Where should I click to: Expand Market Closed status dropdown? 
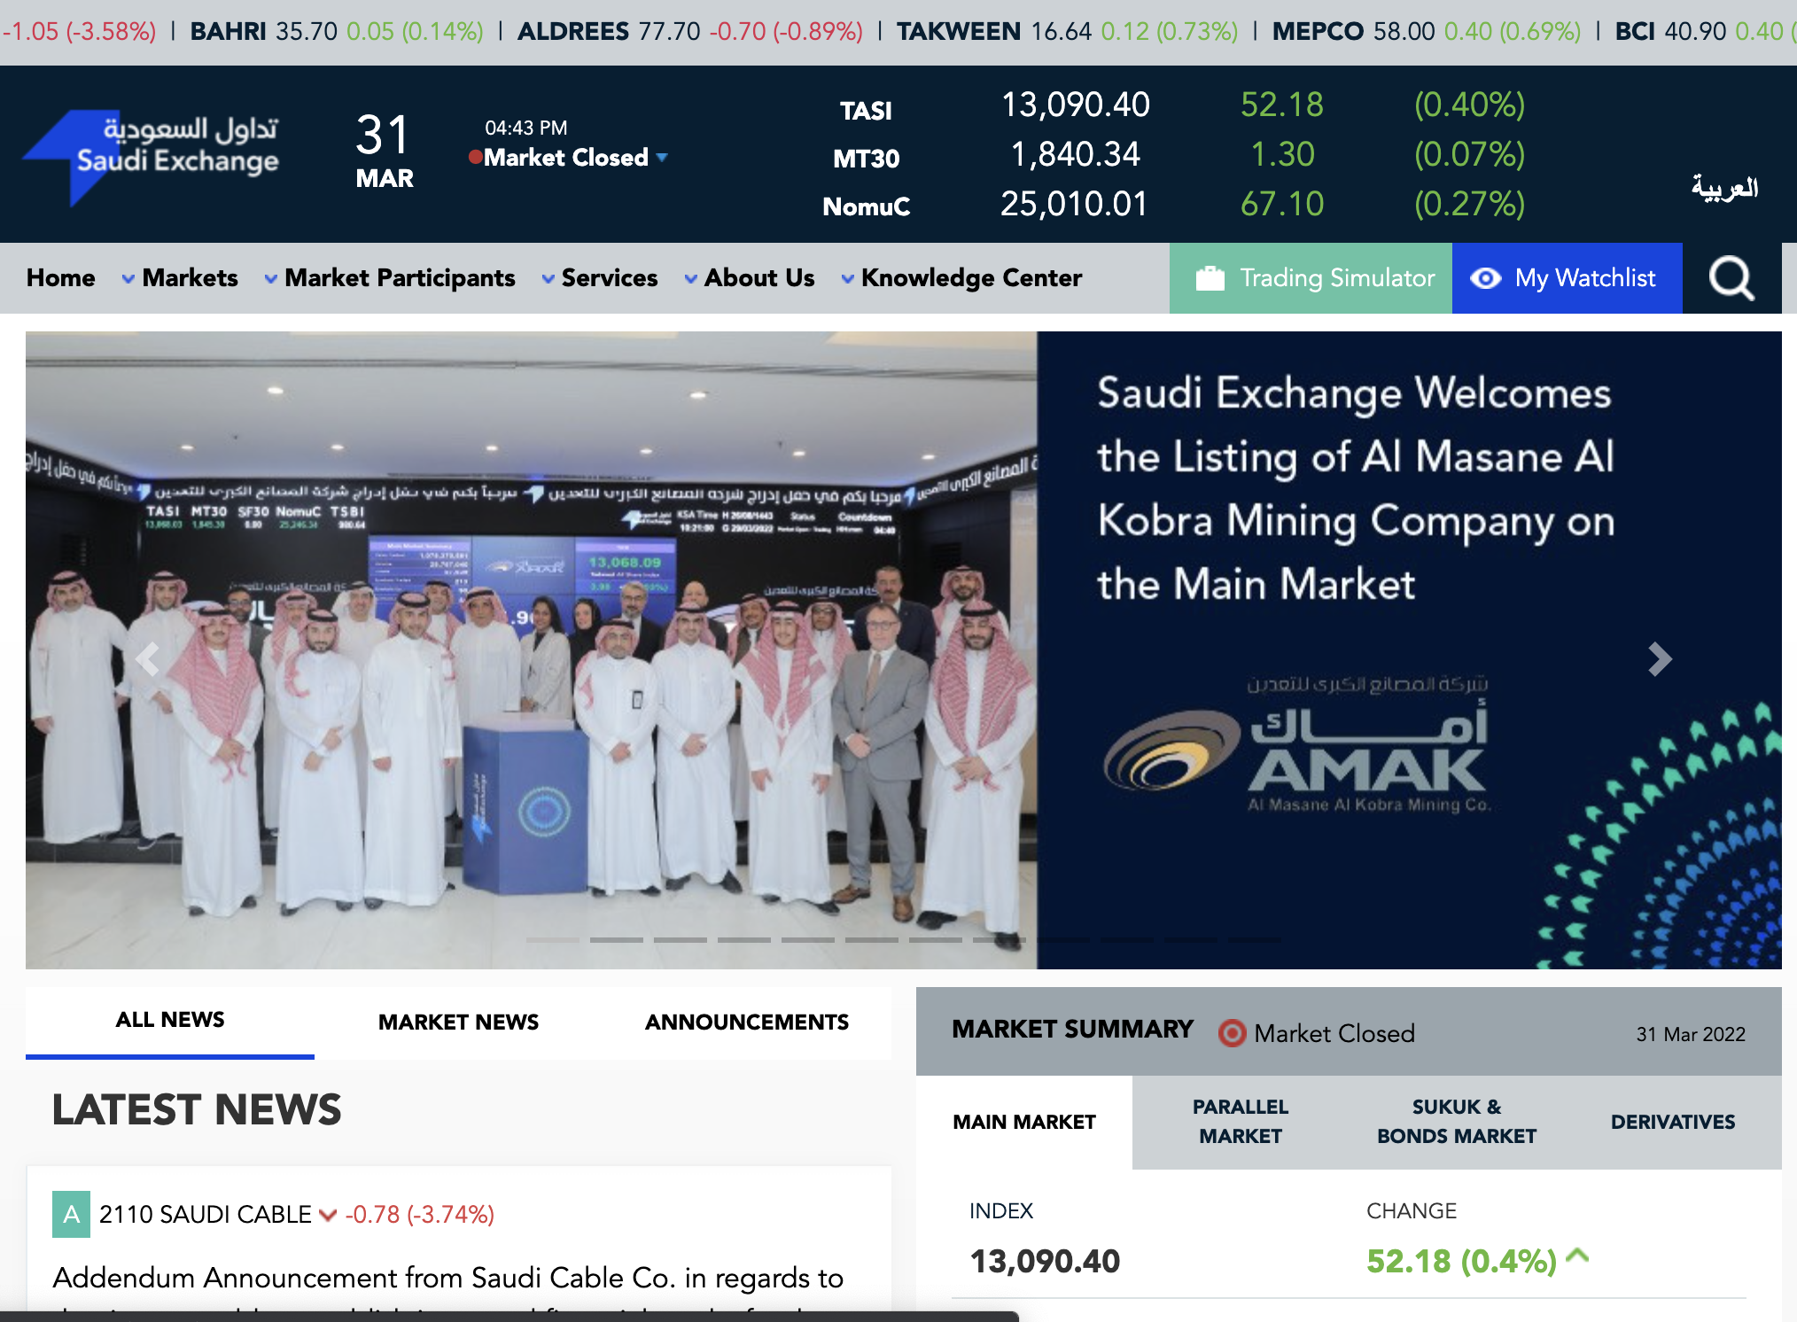tap(662, 158)
